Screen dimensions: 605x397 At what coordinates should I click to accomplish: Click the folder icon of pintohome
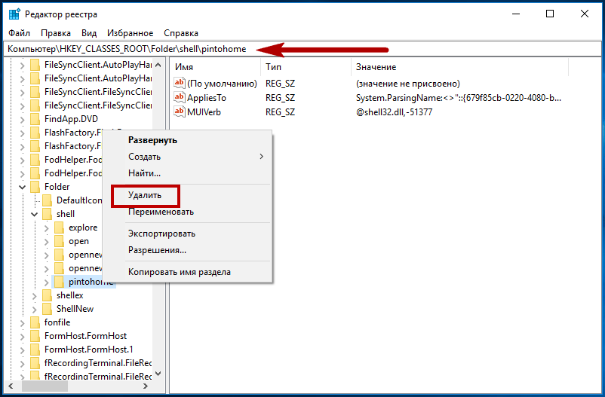(x=60, y=282)
